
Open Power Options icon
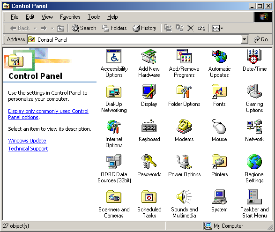pos(184,162)
